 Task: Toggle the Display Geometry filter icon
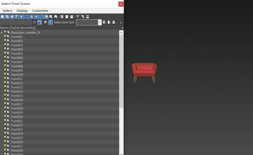[2, 17]
